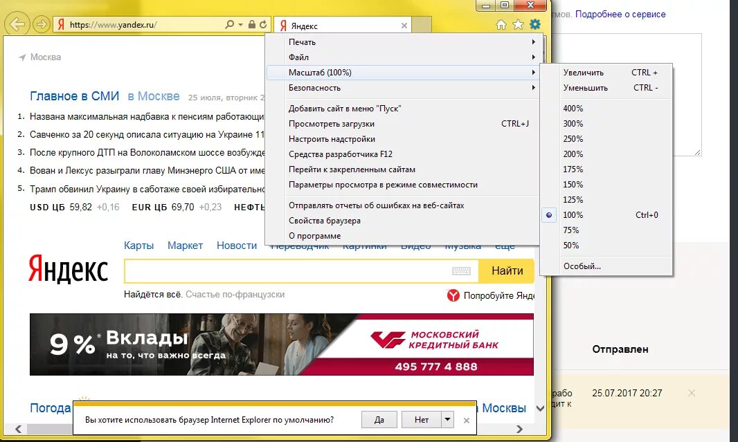
Task: Set zoom to 175%
Action: [x=606, y=169]
